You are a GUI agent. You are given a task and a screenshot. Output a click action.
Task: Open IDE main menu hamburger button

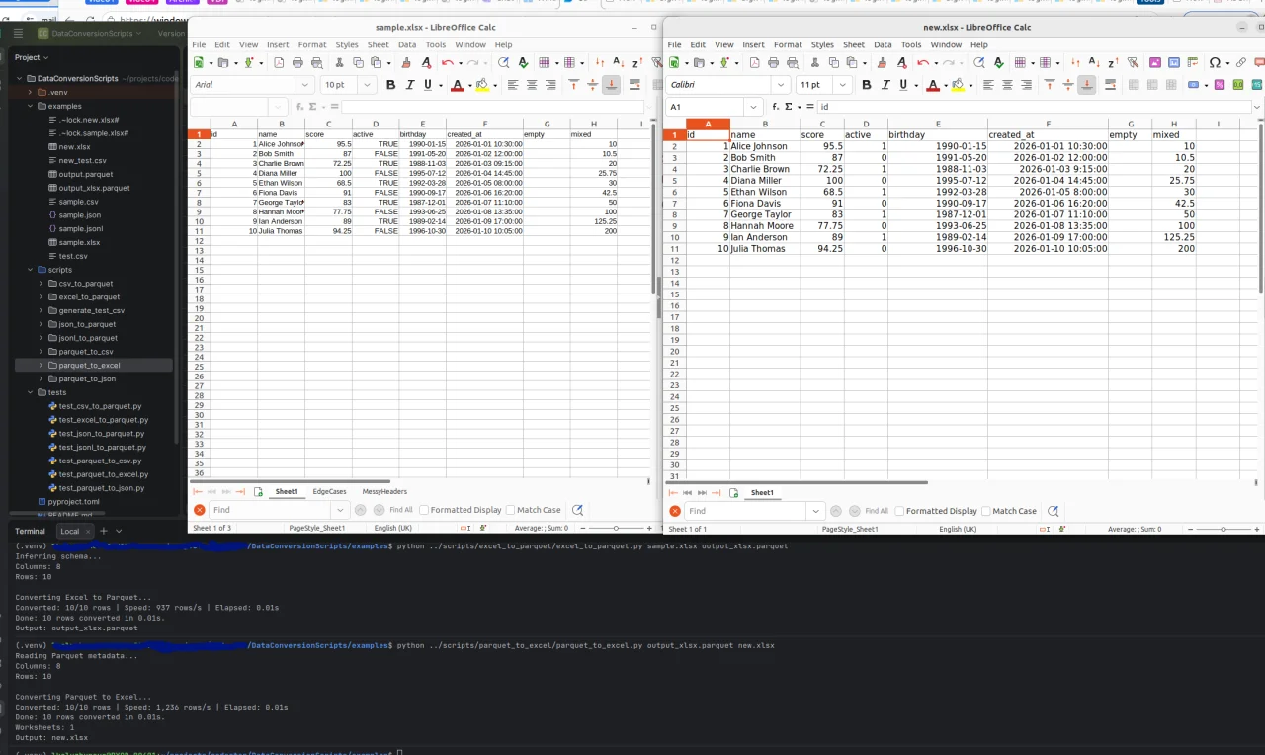18,33
